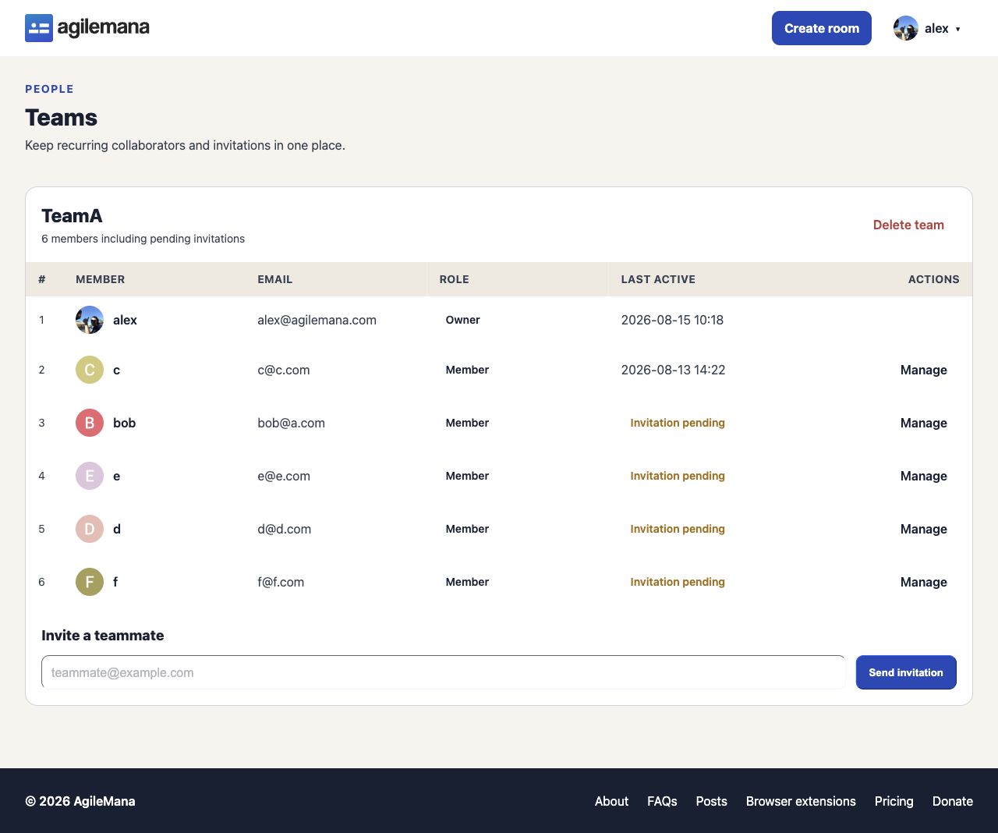Click the MEMBER column header
This screenshot has height=833, width=998.
100,279
